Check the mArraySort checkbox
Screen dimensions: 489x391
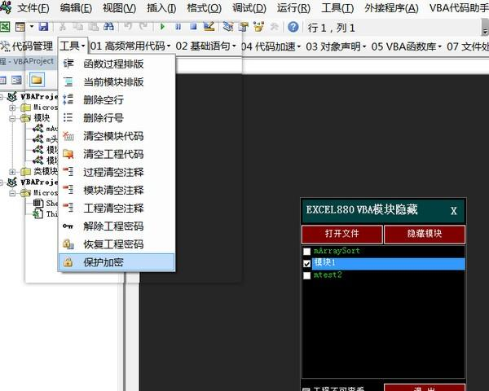307,252
